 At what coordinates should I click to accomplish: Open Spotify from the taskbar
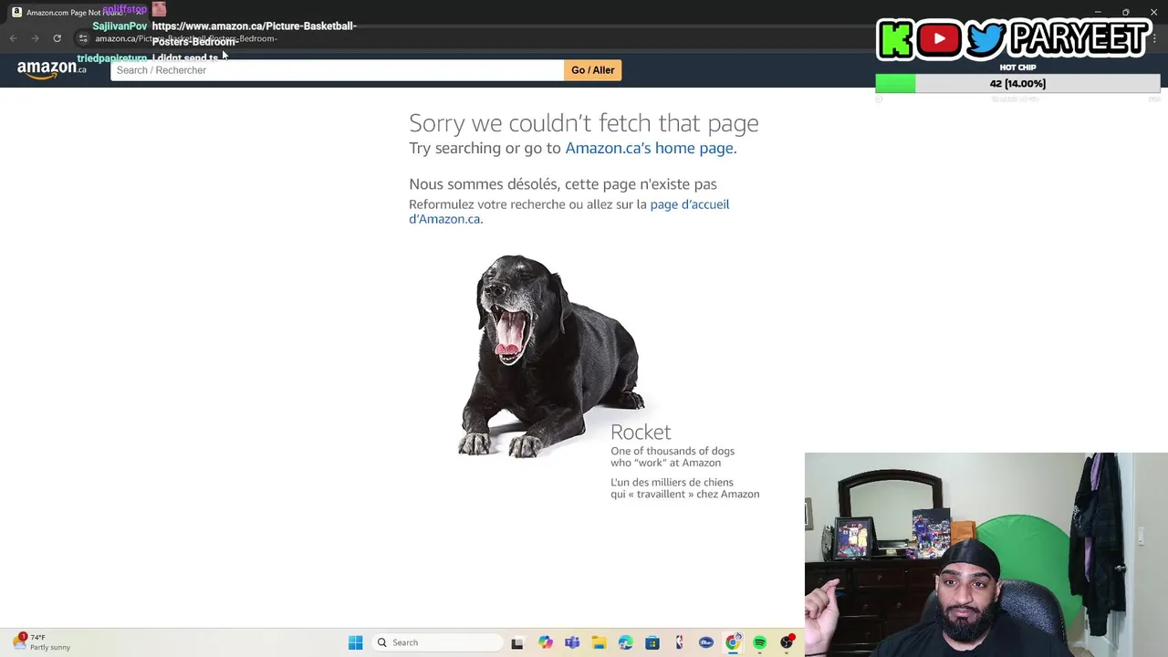[759, 642]
